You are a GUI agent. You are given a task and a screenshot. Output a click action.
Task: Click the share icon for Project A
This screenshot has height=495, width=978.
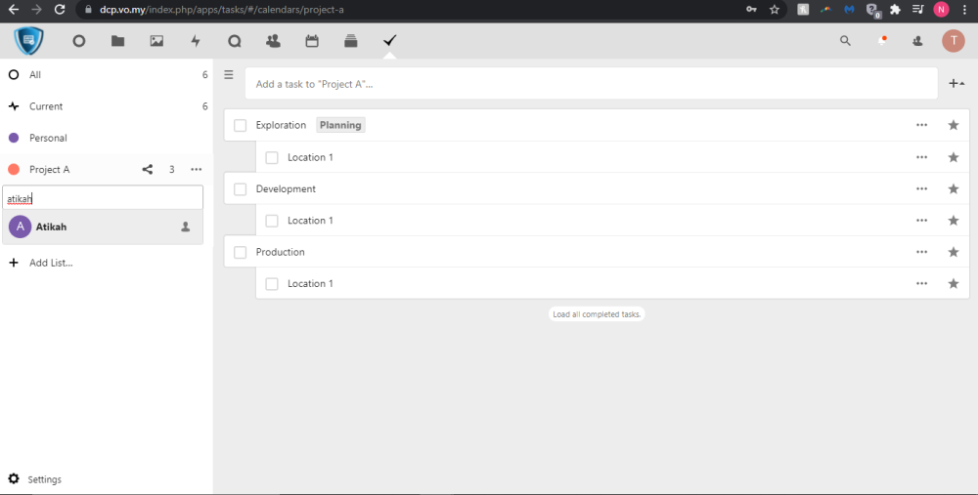pyautogui.click(x=148, y=170)
